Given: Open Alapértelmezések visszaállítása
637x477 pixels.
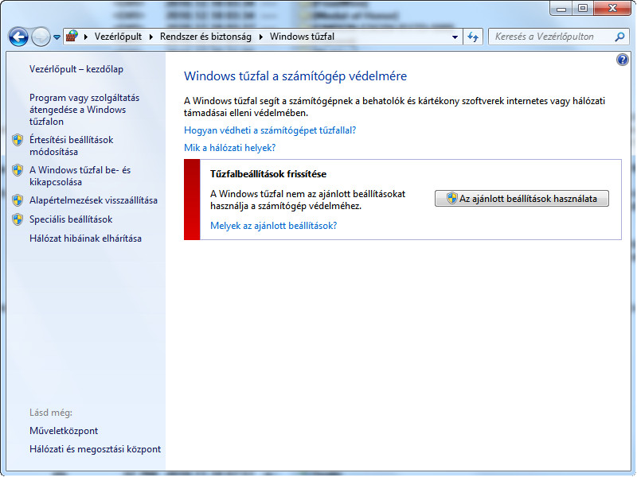Looking at the screenshot, I should pyautogui.click(x=93, y=200).
